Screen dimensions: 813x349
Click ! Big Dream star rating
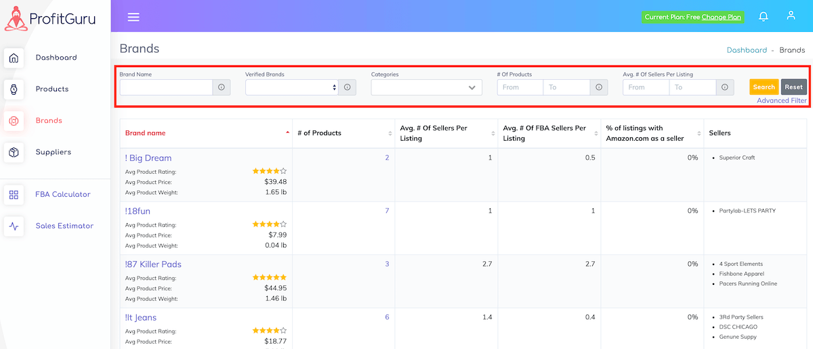point(270,171)
